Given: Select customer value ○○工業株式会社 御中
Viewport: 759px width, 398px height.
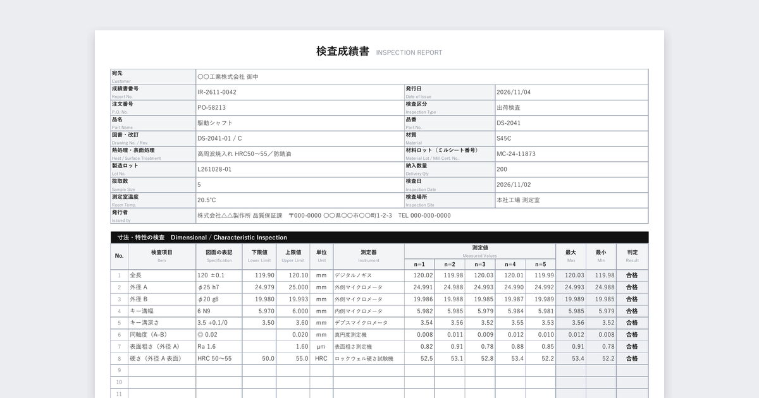Looking at the screenshot, I should pos(228,76).
